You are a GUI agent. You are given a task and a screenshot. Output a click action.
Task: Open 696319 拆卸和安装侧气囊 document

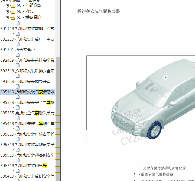pos(24,166)
